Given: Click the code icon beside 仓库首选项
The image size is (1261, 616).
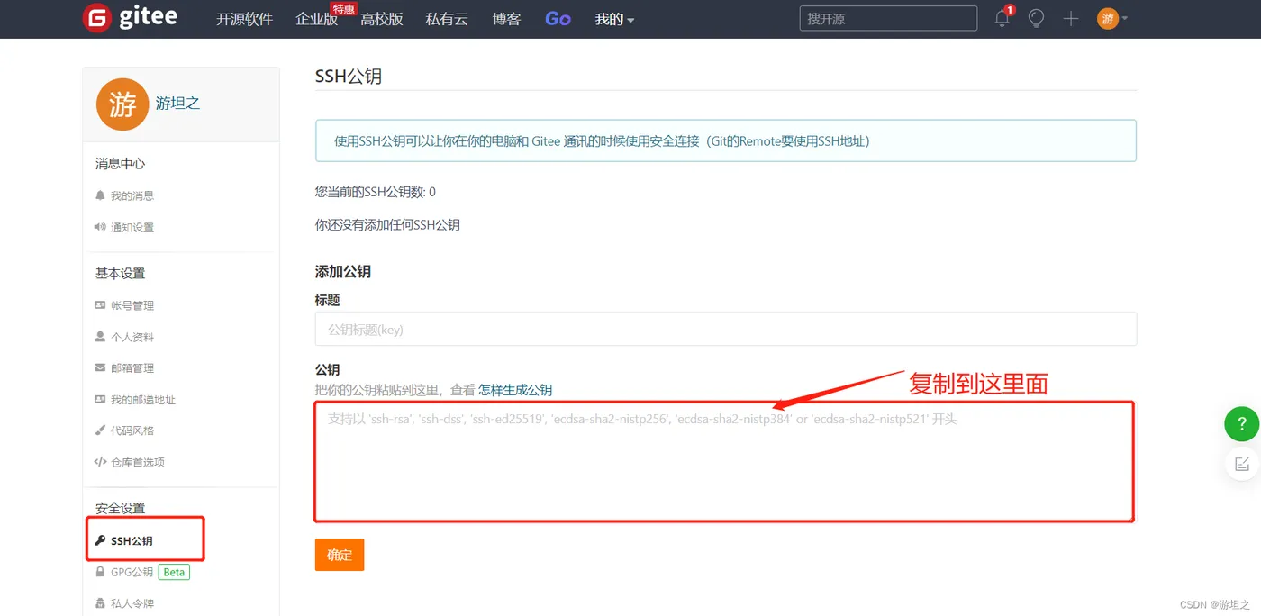Looking at the screenshot, I should [100, 462].
